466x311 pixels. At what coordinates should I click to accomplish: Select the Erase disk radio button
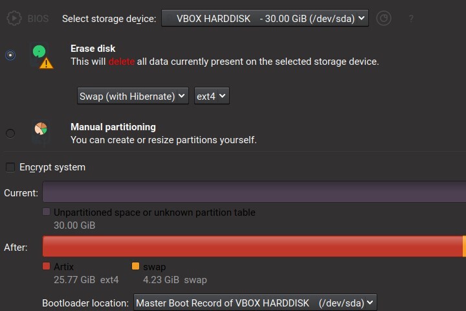coord(10,56)
